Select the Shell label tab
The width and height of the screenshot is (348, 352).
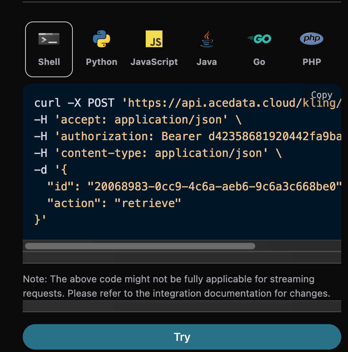(x=49, y=62)
